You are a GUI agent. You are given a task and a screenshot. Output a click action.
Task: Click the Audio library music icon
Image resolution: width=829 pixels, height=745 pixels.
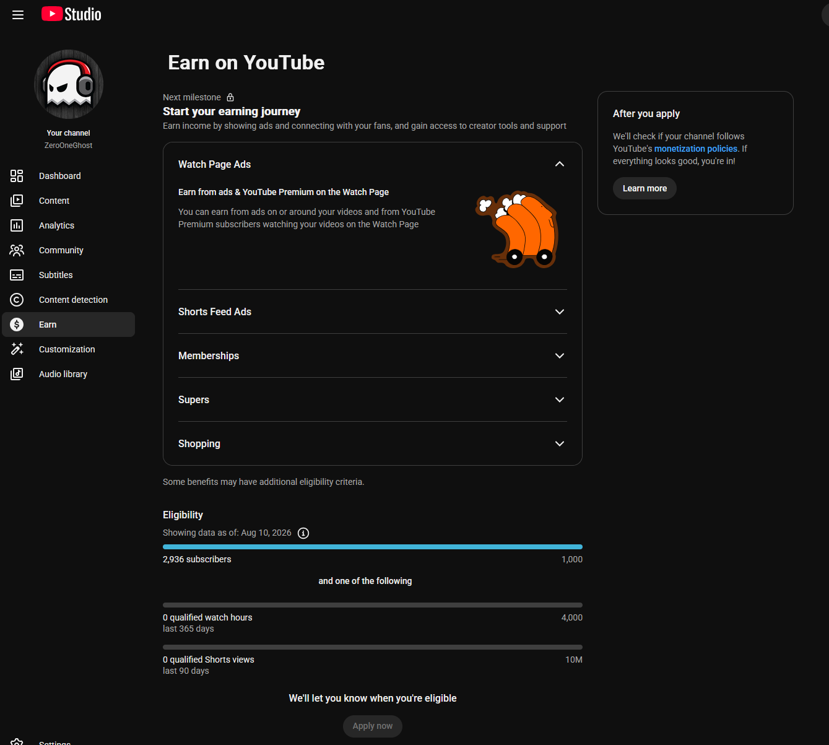tap(17, 374)
